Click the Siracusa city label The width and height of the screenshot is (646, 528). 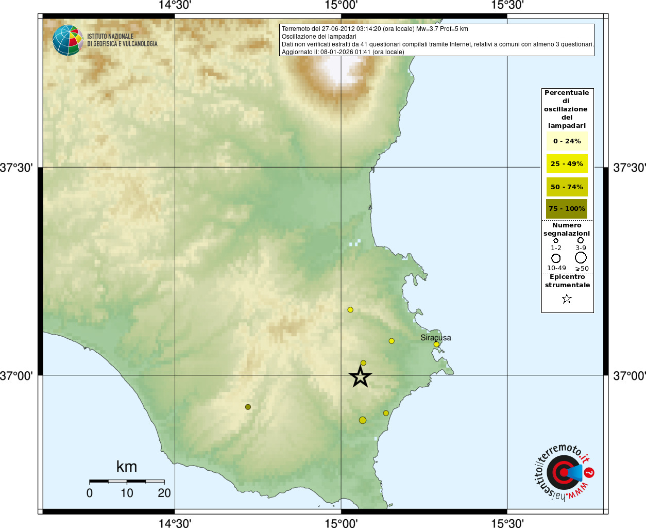(x=435, y=338)
